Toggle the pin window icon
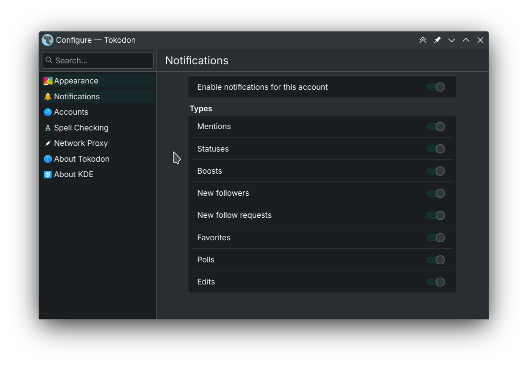Viewport: 527px width, 365px height. pos(437,40)
